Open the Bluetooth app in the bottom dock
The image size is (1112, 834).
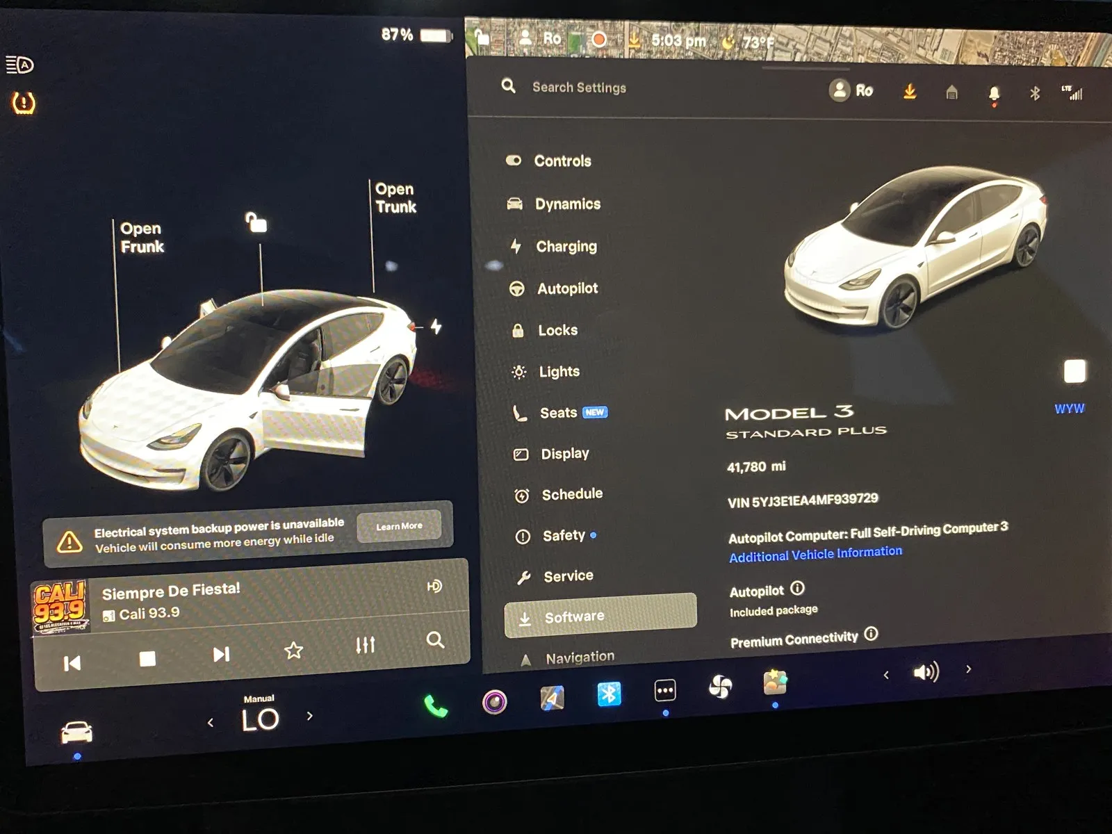pyautogui.click(x=609, y=694)
